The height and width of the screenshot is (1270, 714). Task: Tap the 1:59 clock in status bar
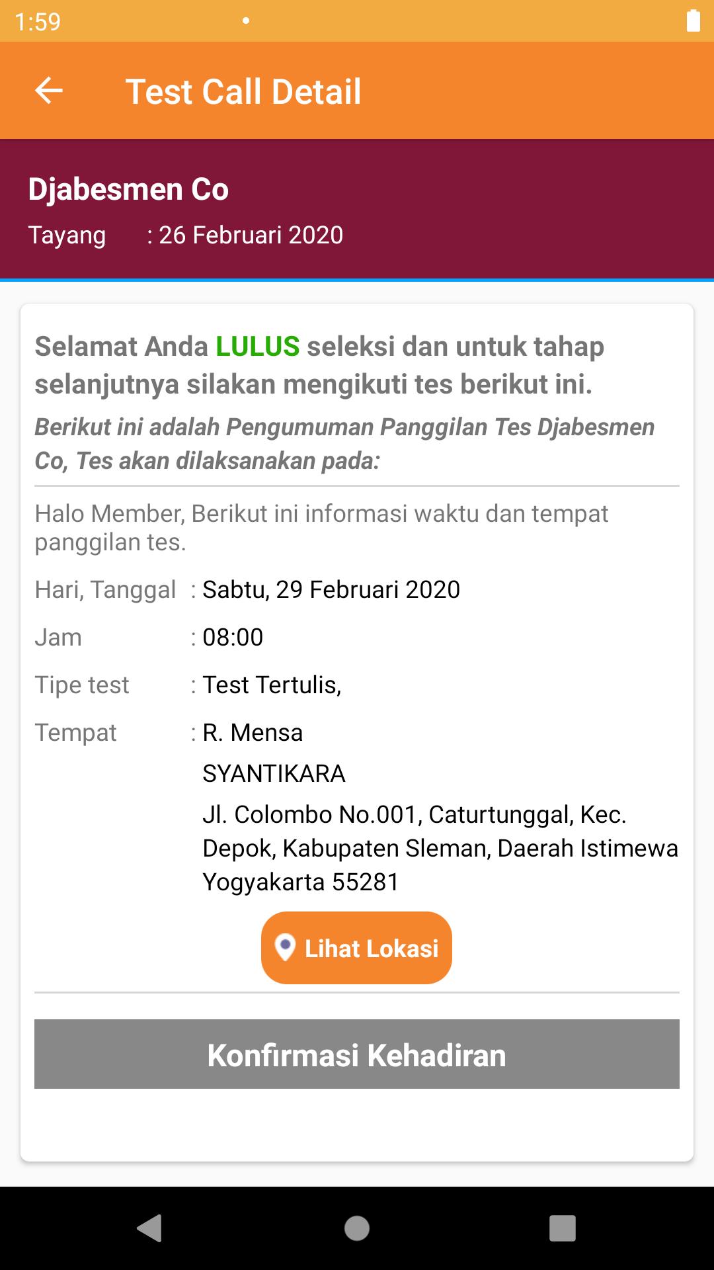pyautogui.click(x=38, y=22)
